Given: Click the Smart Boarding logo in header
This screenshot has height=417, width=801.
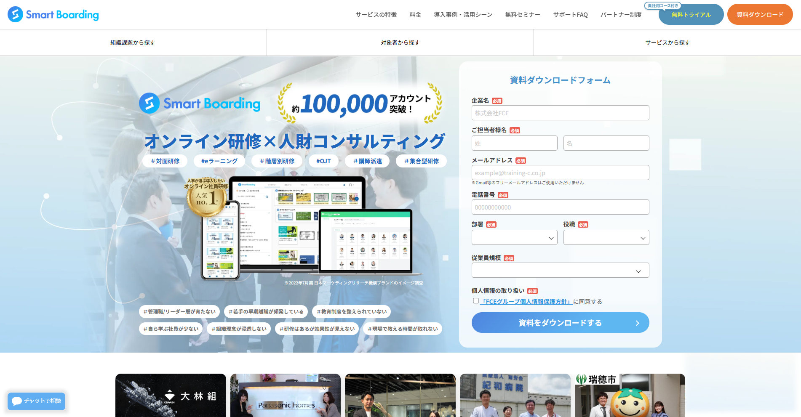Looking at the screenshot, I should coord(53,14).
